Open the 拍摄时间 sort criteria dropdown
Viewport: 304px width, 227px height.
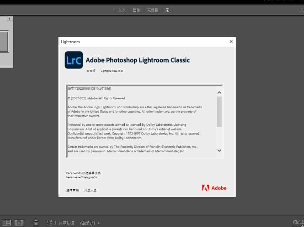click(87, 223)
